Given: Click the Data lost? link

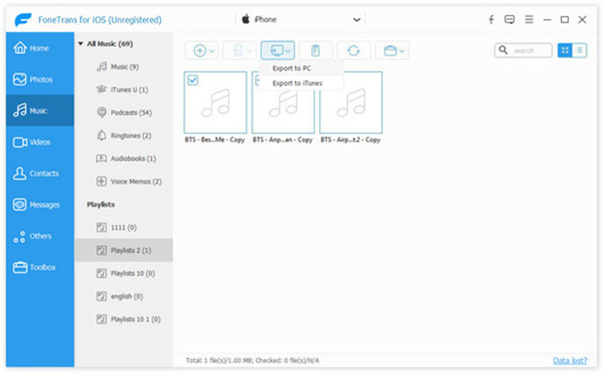Looking at the screenshot, I should [570, 361].
